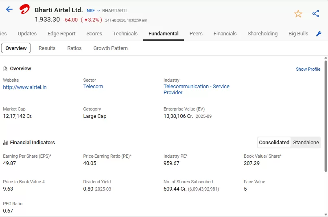The height and width of the screenshot is (217, 328).
Task: Open the Big Bulls tab
Action: [298, 34]
